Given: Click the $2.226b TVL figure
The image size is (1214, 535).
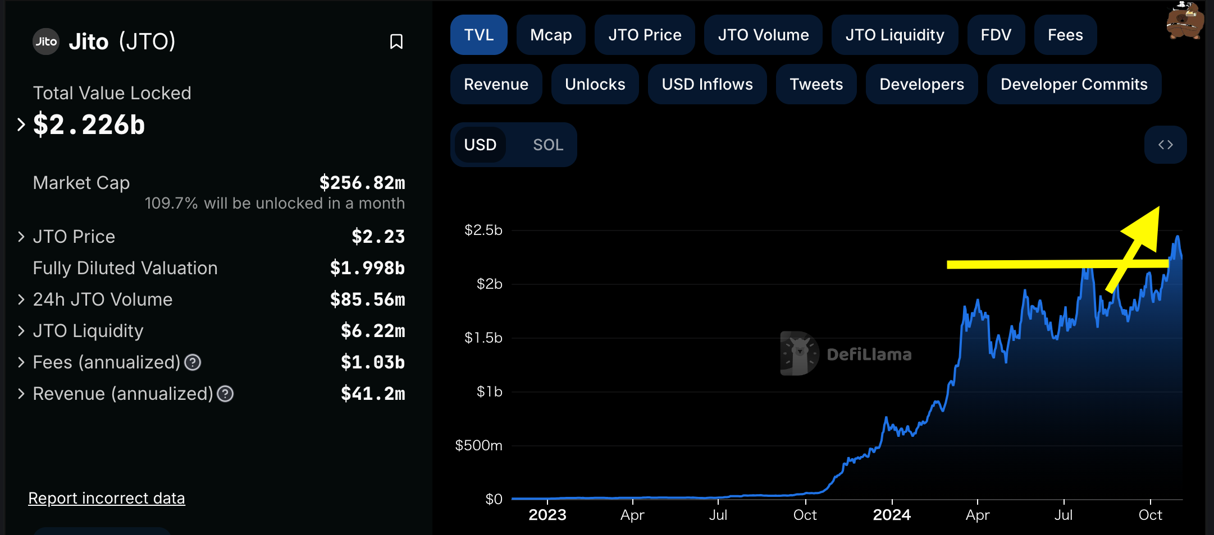Looking at the screenshot, I should (x=89, y=124).
